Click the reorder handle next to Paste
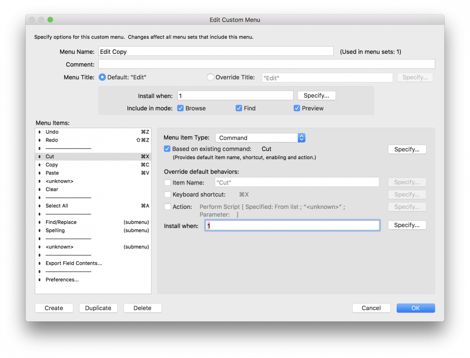Viewport: 470px width, 358px height. [39, 173]
